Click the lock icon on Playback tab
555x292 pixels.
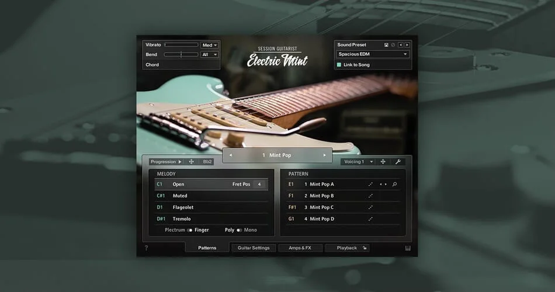point(365,248)
